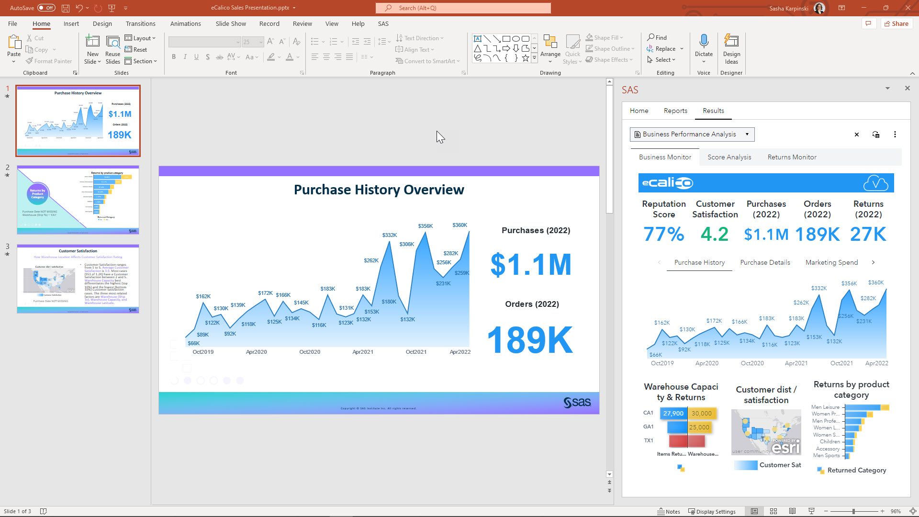Switch to Score Analysis tab
This screenshot has height=517, width=919.
coord(729,157)
